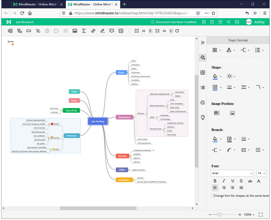Collapse the right panel with double chevron
Image resolution: width=271 pixels, height=220 pixels.
pyautogui.click(x=202, y=42)
